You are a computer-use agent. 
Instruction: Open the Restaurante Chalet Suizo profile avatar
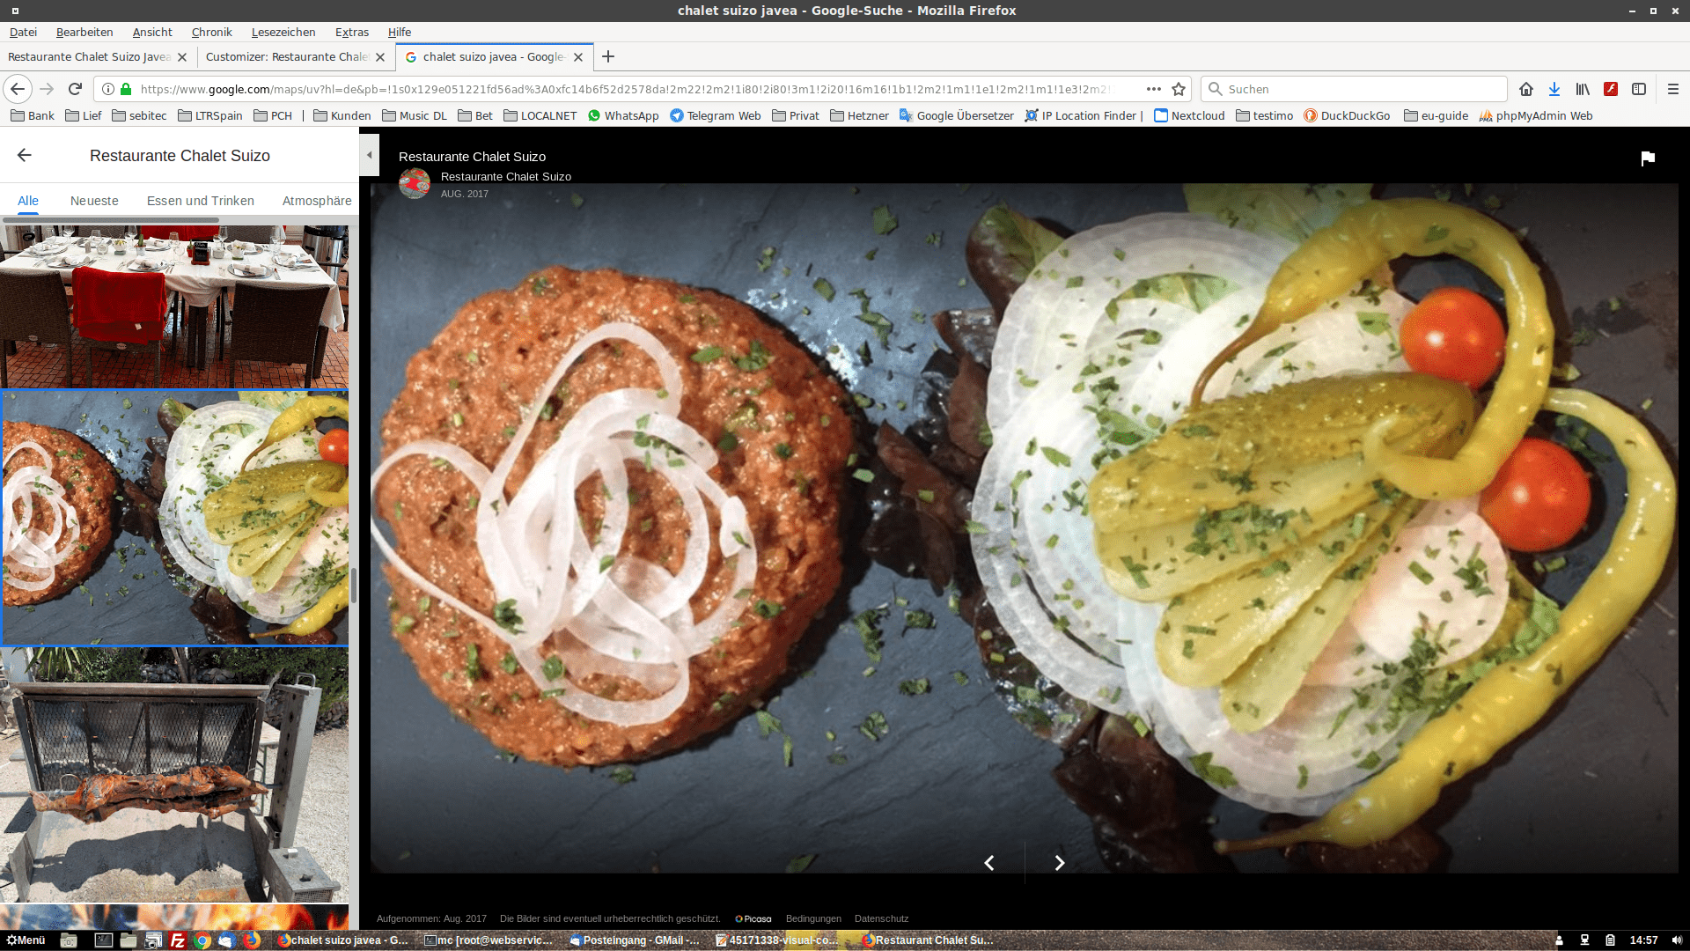pos(415,183)
